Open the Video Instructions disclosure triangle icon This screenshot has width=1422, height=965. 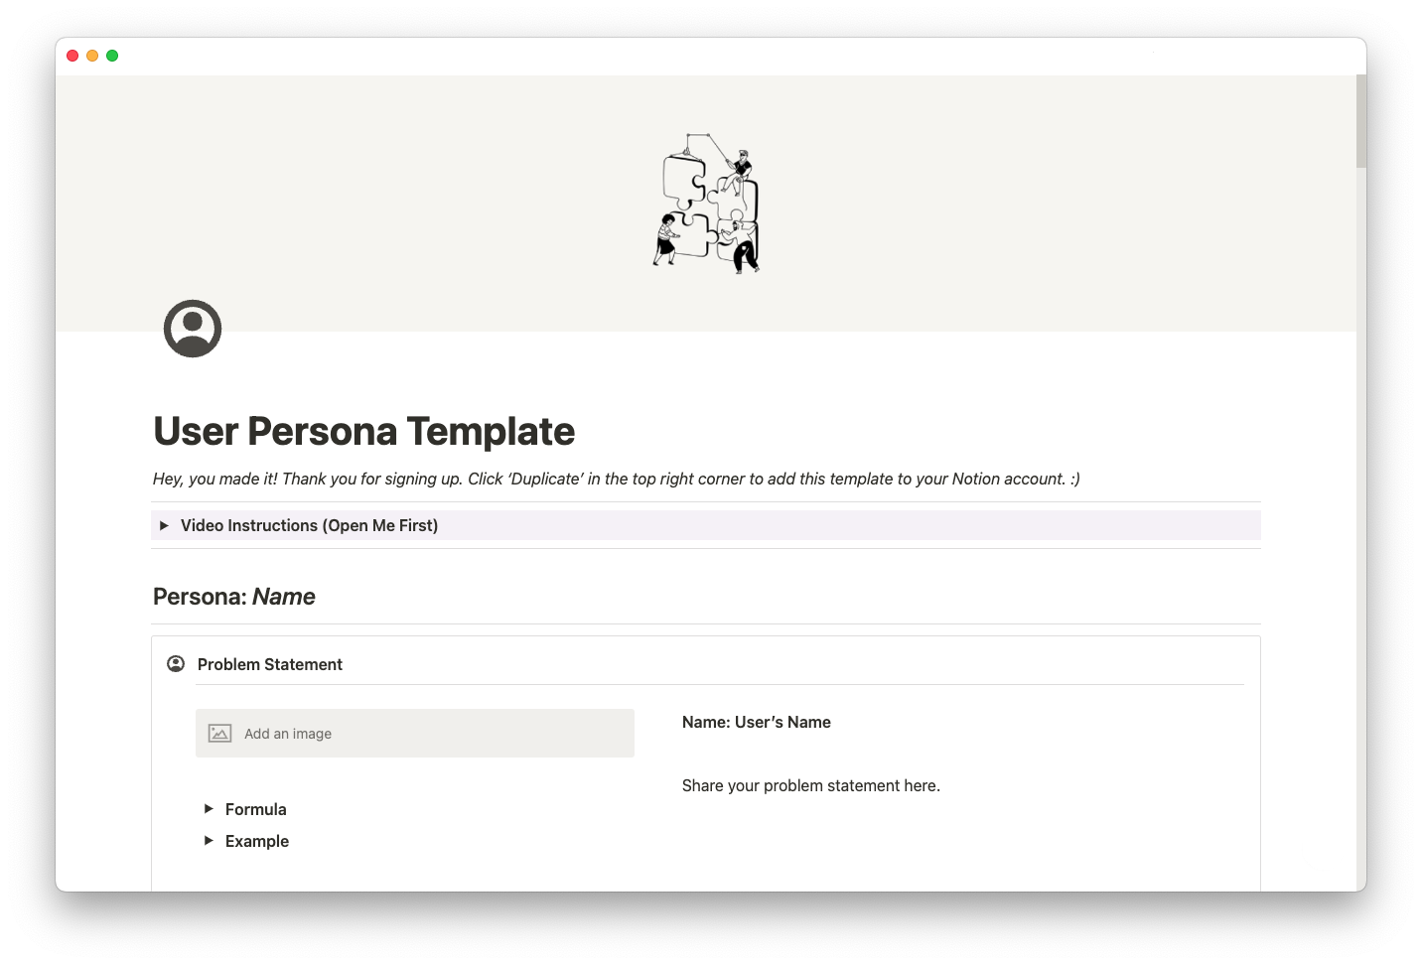(x=165, y=525)
